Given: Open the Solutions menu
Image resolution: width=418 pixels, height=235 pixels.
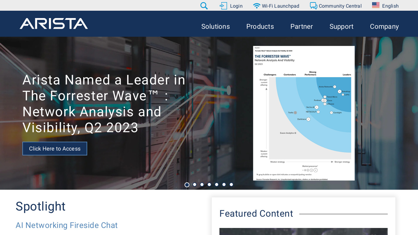Looking at the screenshot, I should (215, 27).
